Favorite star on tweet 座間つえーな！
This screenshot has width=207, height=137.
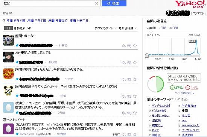click(135, 46)
